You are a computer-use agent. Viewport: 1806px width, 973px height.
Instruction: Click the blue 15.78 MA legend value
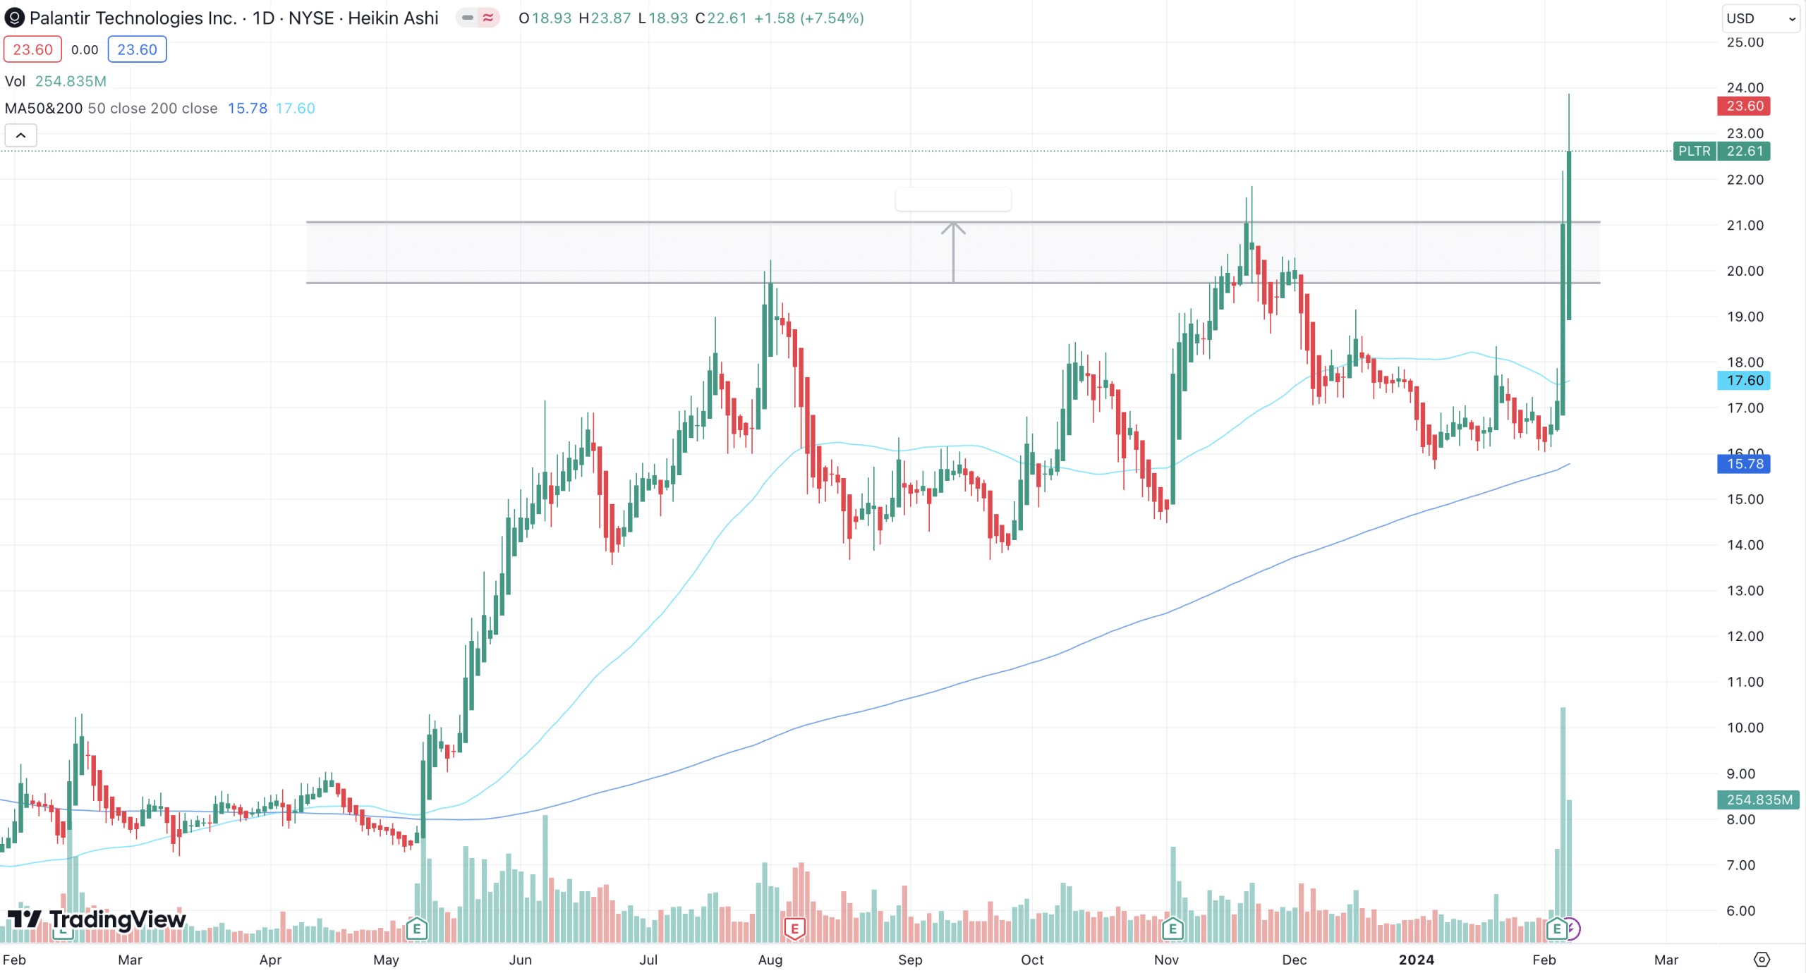tap(248, 108)
